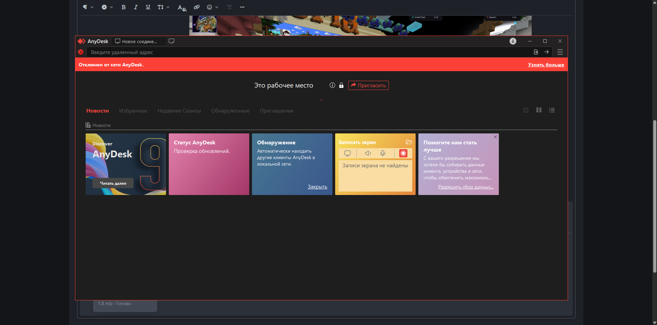Open the emoji smiley picker

coord(210,7)
